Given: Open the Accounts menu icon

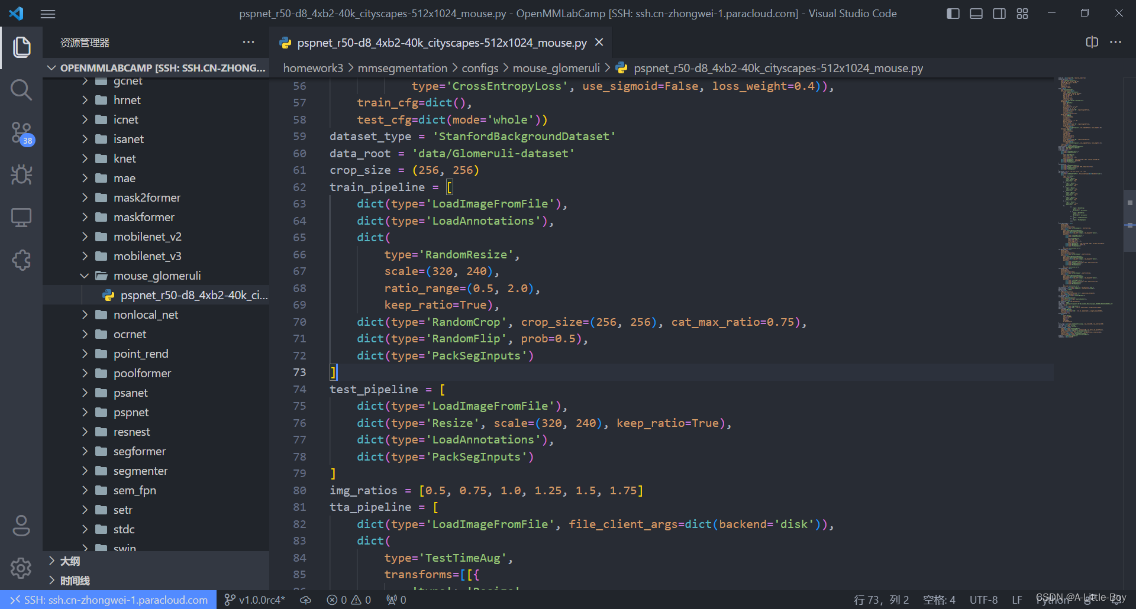Looking at the screenshot, I should click(21, 526).
